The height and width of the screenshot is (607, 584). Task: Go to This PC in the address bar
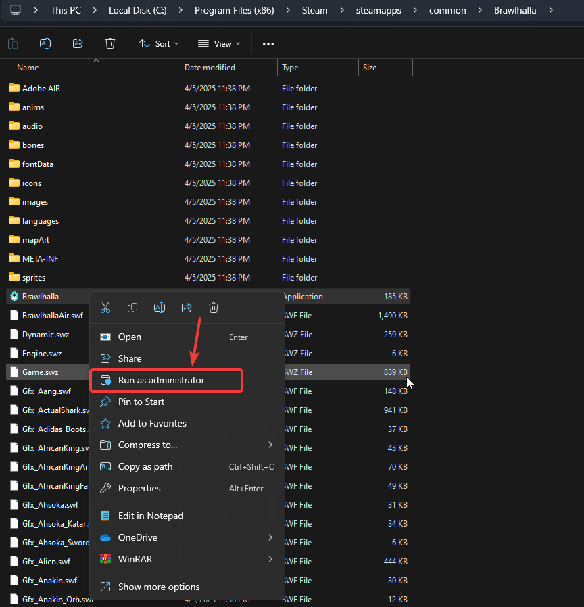coord(66,10)
